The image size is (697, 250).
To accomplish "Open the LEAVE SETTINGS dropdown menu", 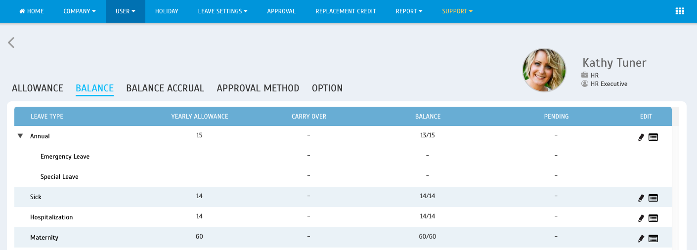I will tap(222, 11).
